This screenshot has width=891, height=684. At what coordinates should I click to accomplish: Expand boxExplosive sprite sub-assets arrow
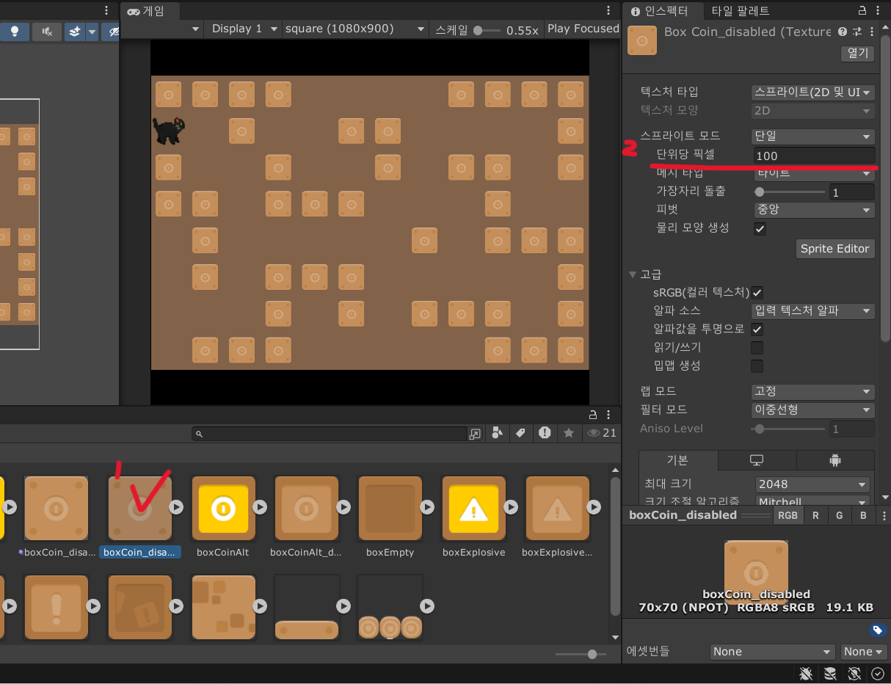510,507
